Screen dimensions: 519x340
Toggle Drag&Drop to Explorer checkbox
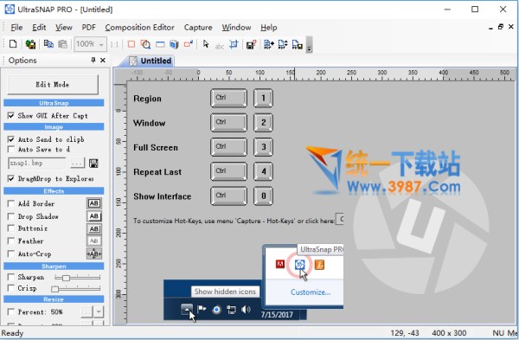[x=11, y=178]
